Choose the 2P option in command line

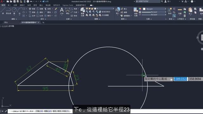[48, 111]
